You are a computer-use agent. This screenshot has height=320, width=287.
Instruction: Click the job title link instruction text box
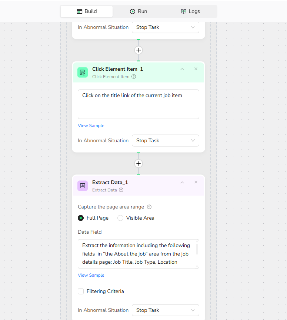click(x=138, y=104)
